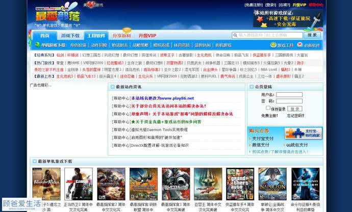Screen dimensions: 352x212
Task: Open the 分享返利 tab
Action: (121, 36)
